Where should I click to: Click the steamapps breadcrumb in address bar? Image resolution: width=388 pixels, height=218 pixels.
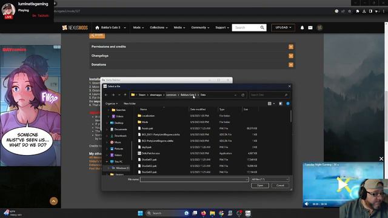156,95
